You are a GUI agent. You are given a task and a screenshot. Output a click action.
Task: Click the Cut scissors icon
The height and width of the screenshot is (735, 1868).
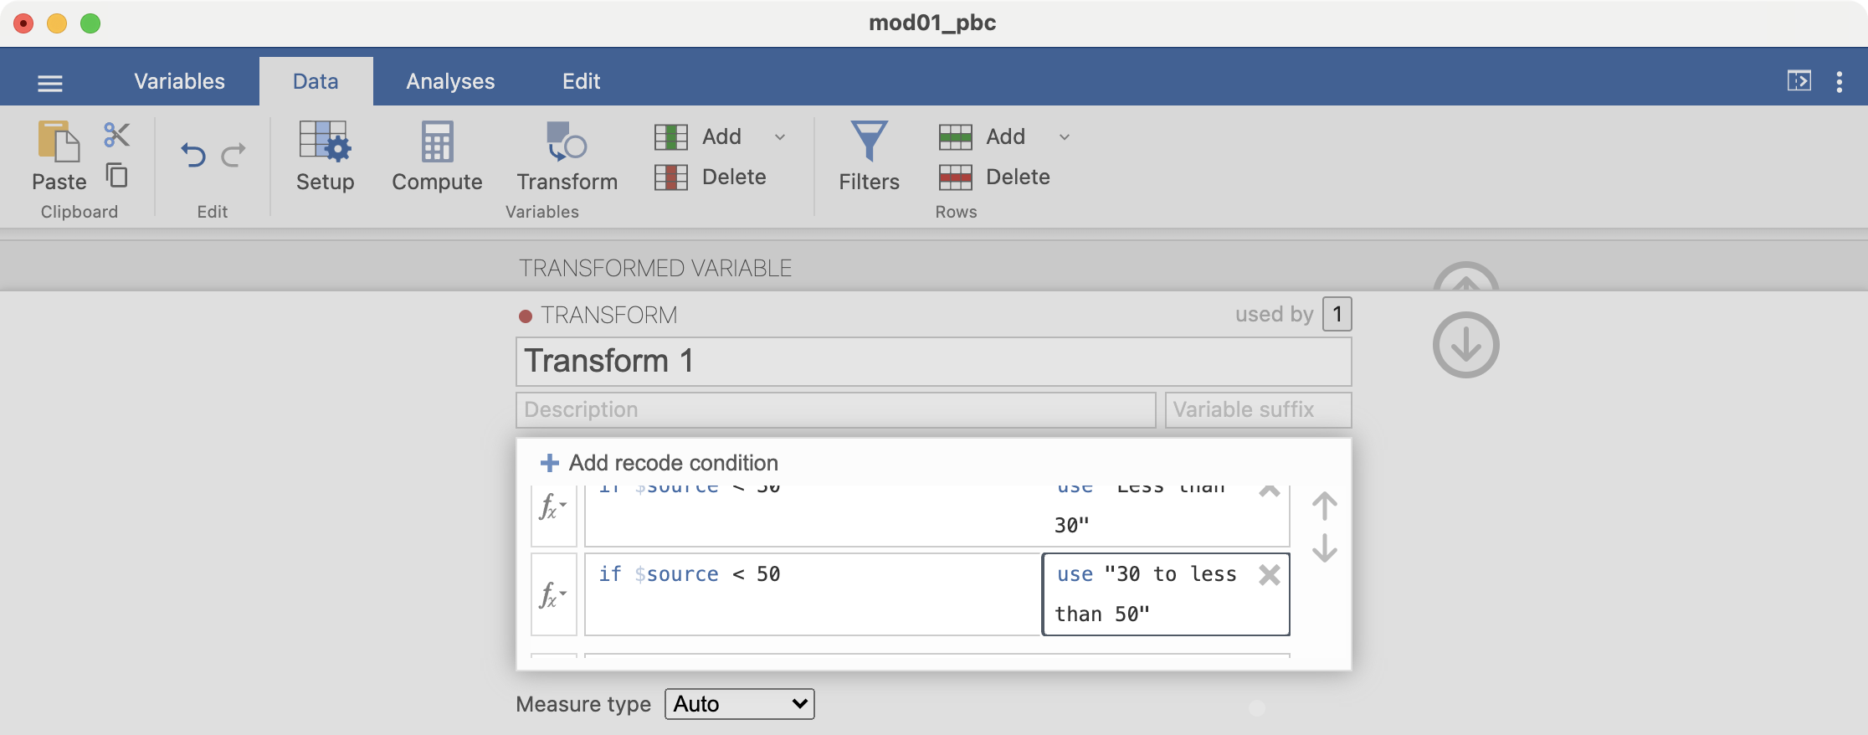[116, 135]
